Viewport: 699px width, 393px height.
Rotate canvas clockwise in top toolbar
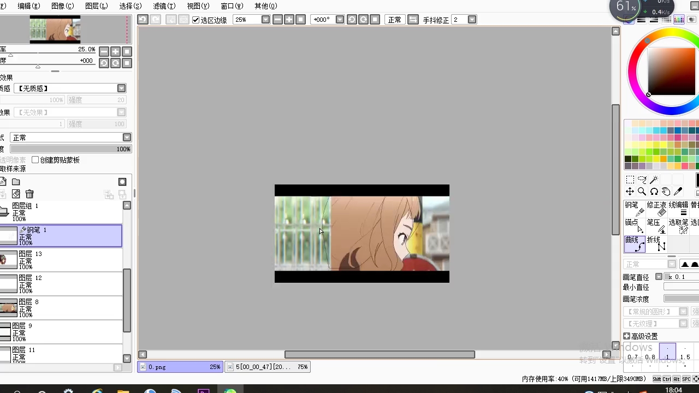(364, 20)
